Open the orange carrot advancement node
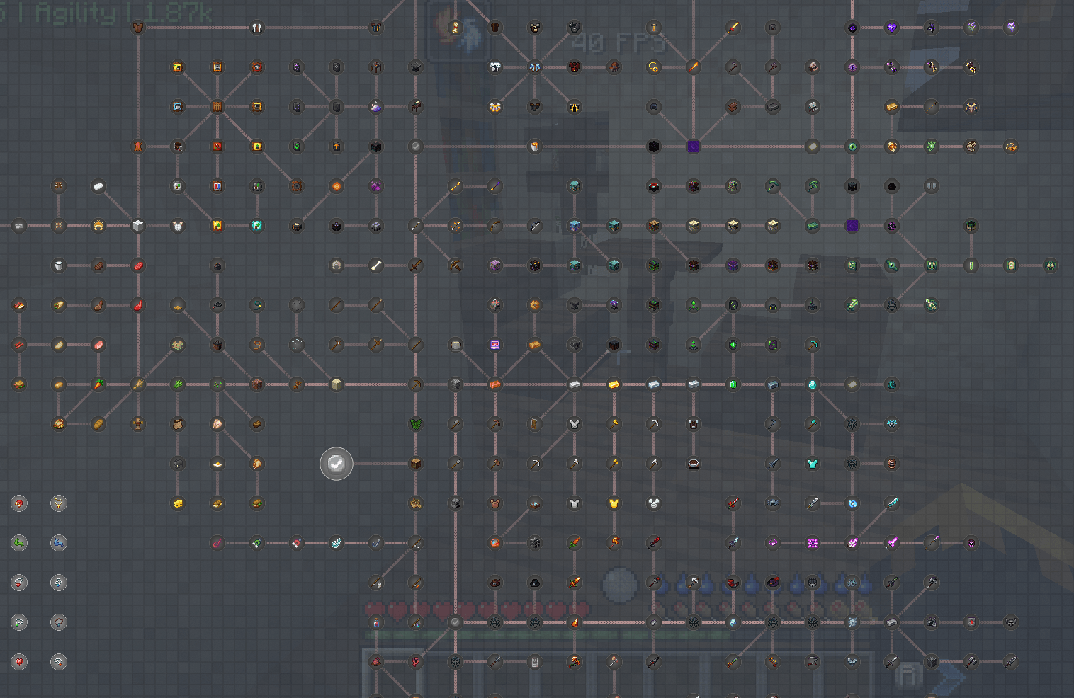The height and width of the screenshot is (698, 1074). tap(98, 384)
